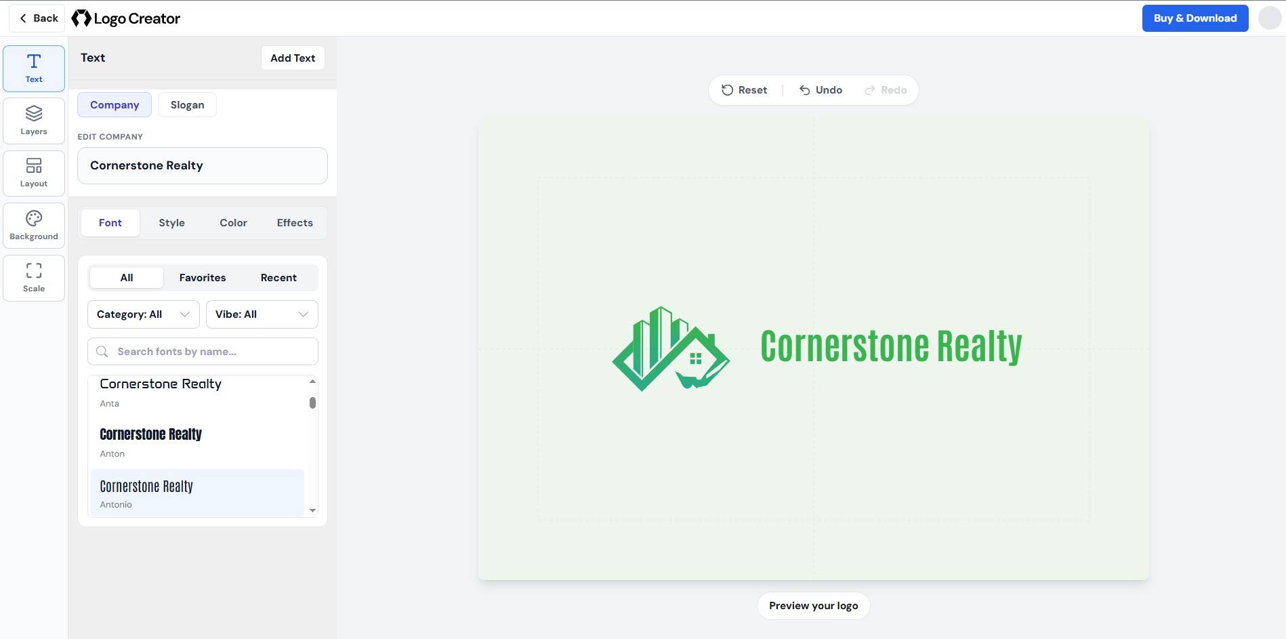The width and height of the screenshot is (1286, 639).
Task: Open the Layers panel
Action: (34, 121)
